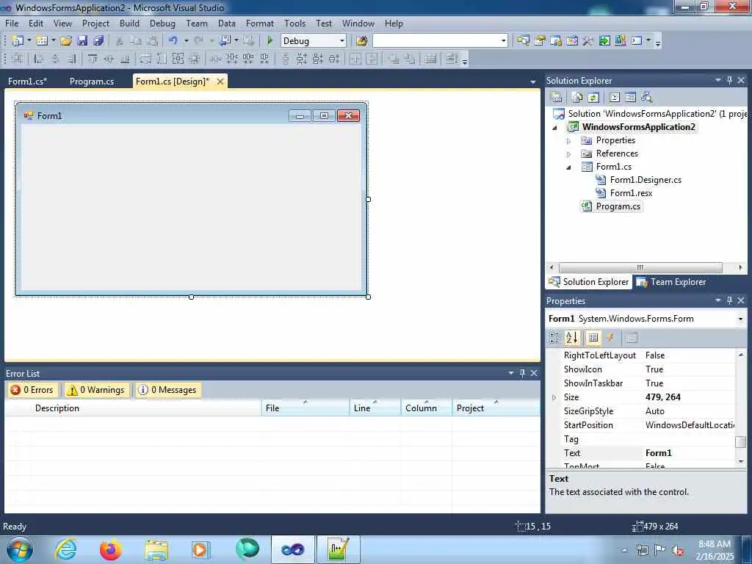
Task: Sort Error List by File column
Action: click(305, 408)
